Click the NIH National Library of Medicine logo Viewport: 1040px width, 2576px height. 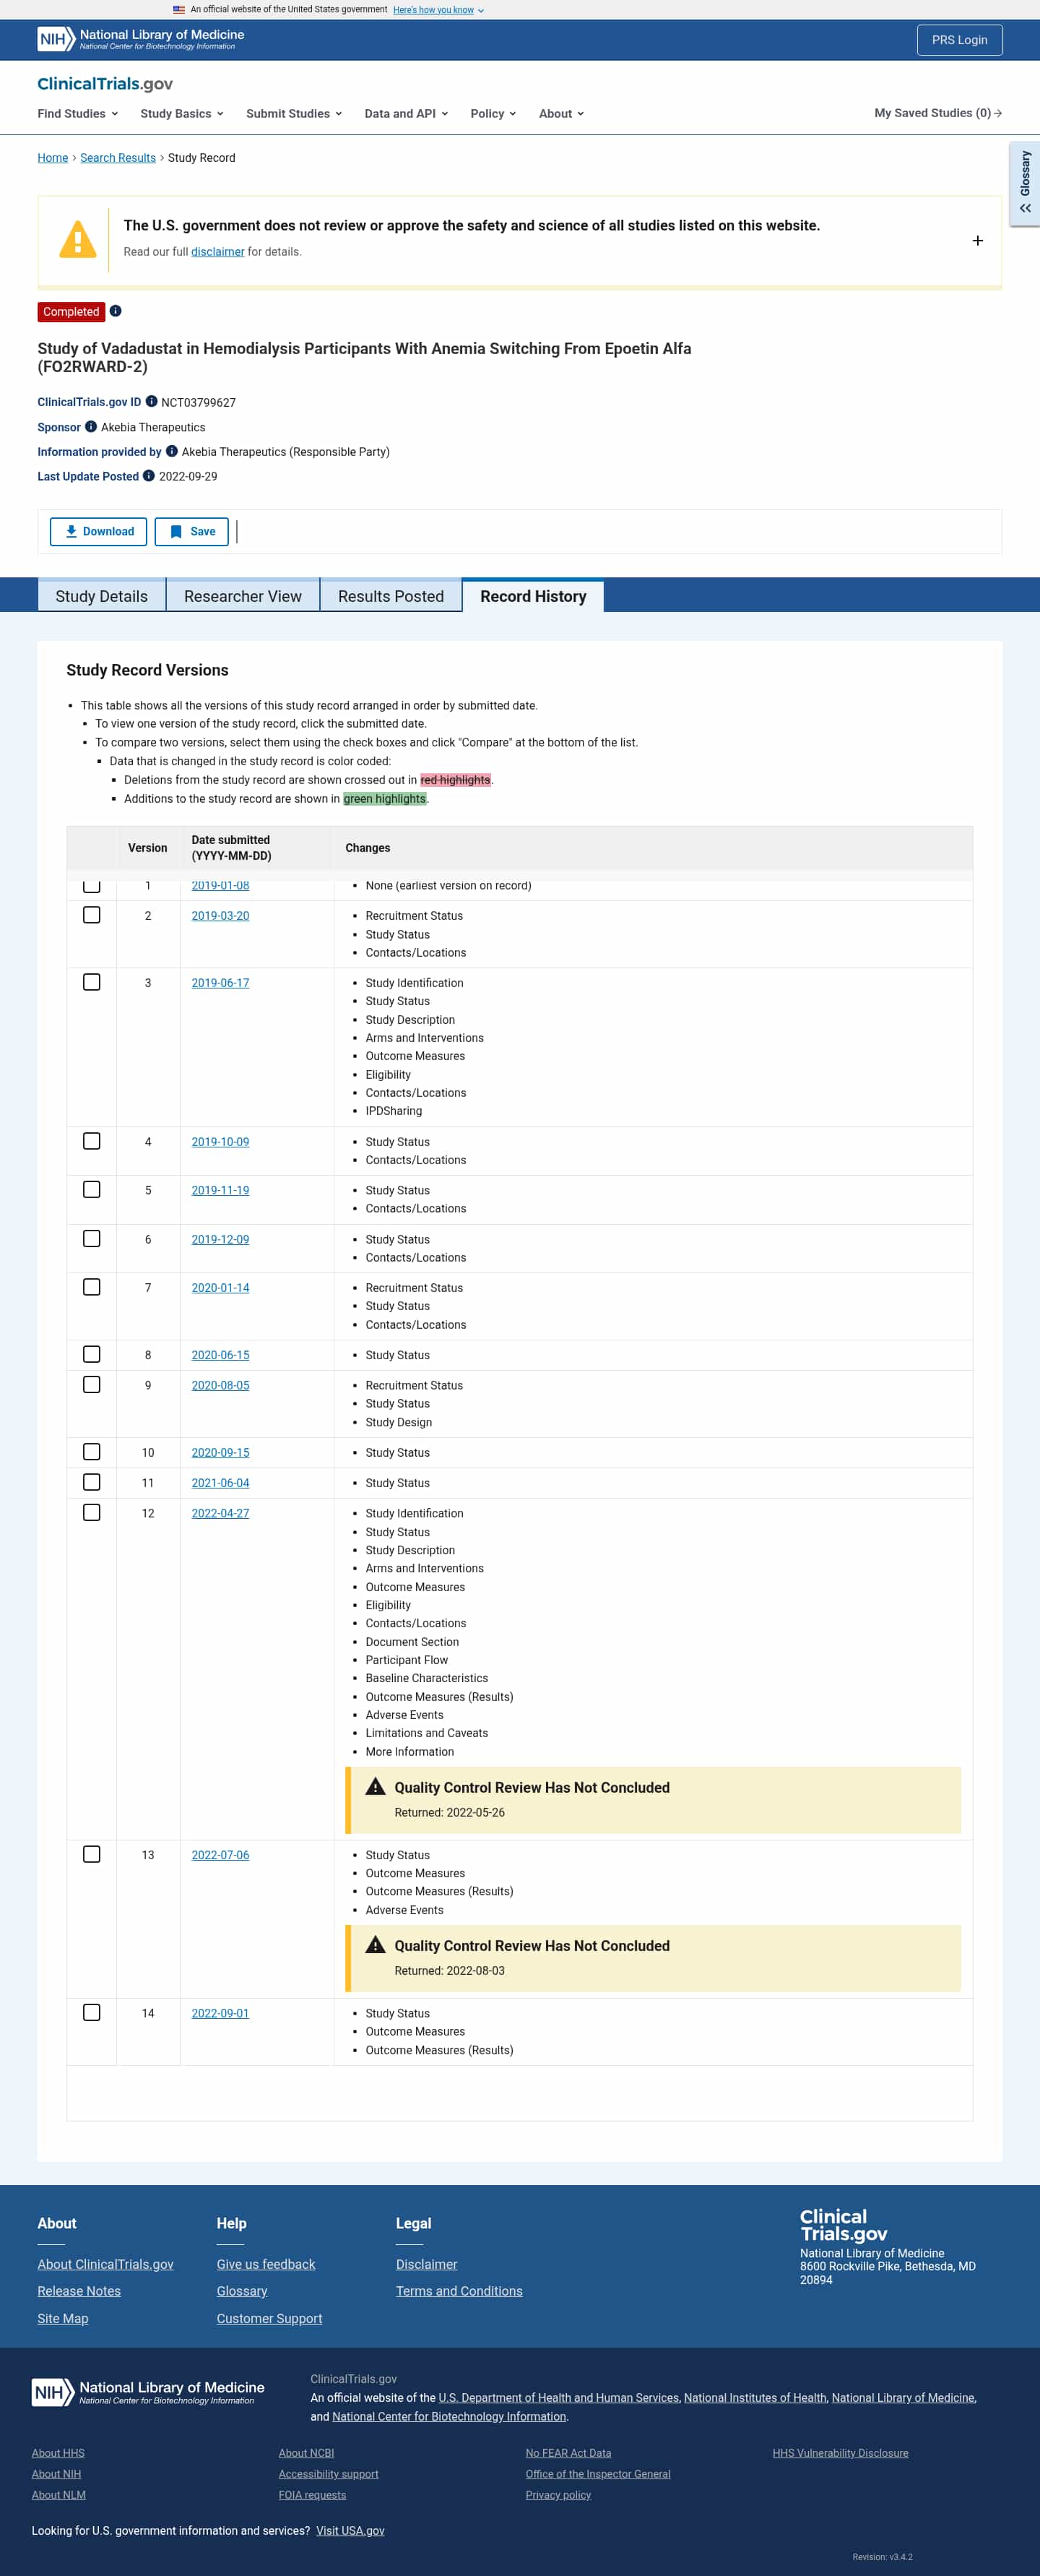pyautogui.click(x=141, y=39)
